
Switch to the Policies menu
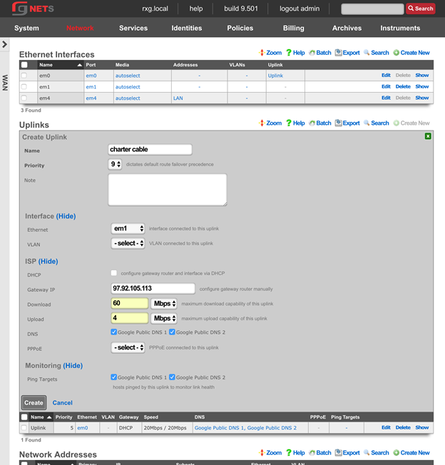tap(240, 28)
